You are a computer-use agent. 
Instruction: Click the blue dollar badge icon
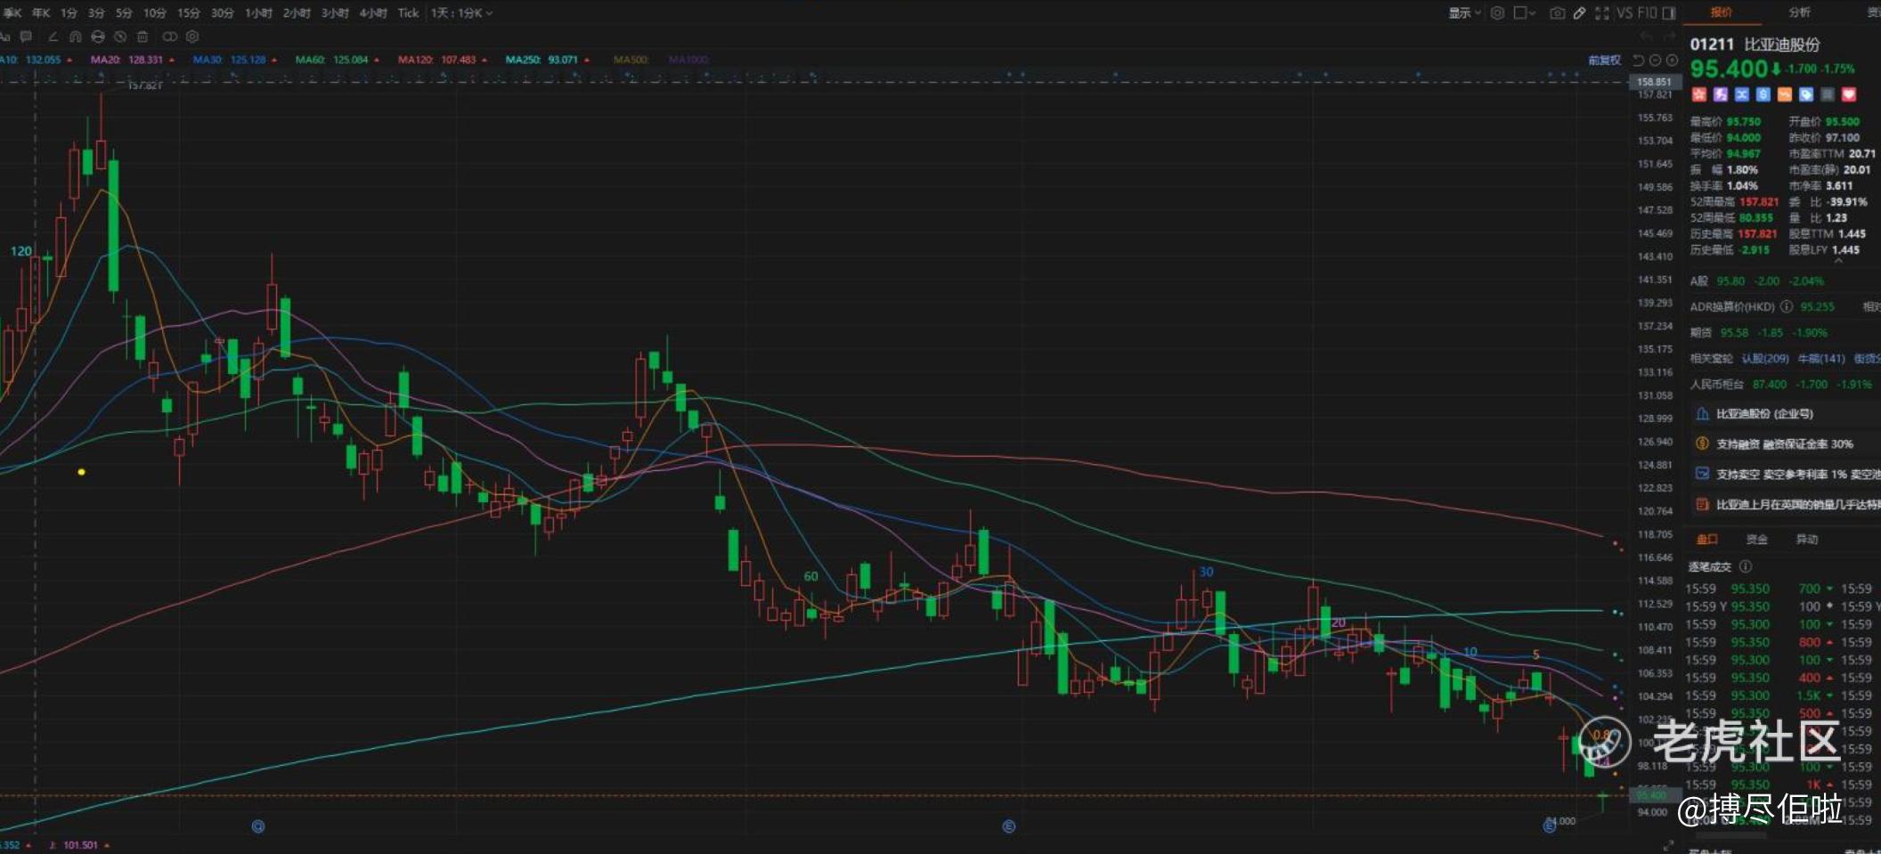[x=1763, y=94]
